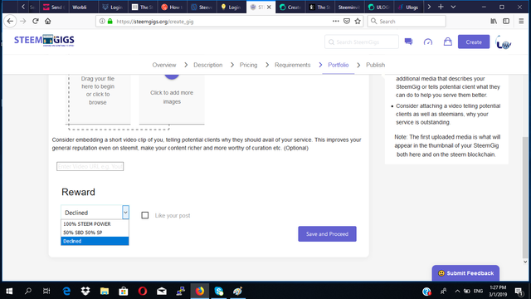
Task: Open Skype from taskbar
Action: pos(219,291)
